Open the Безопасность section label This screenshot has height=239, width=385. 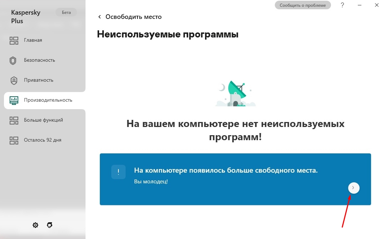[39, 60]
